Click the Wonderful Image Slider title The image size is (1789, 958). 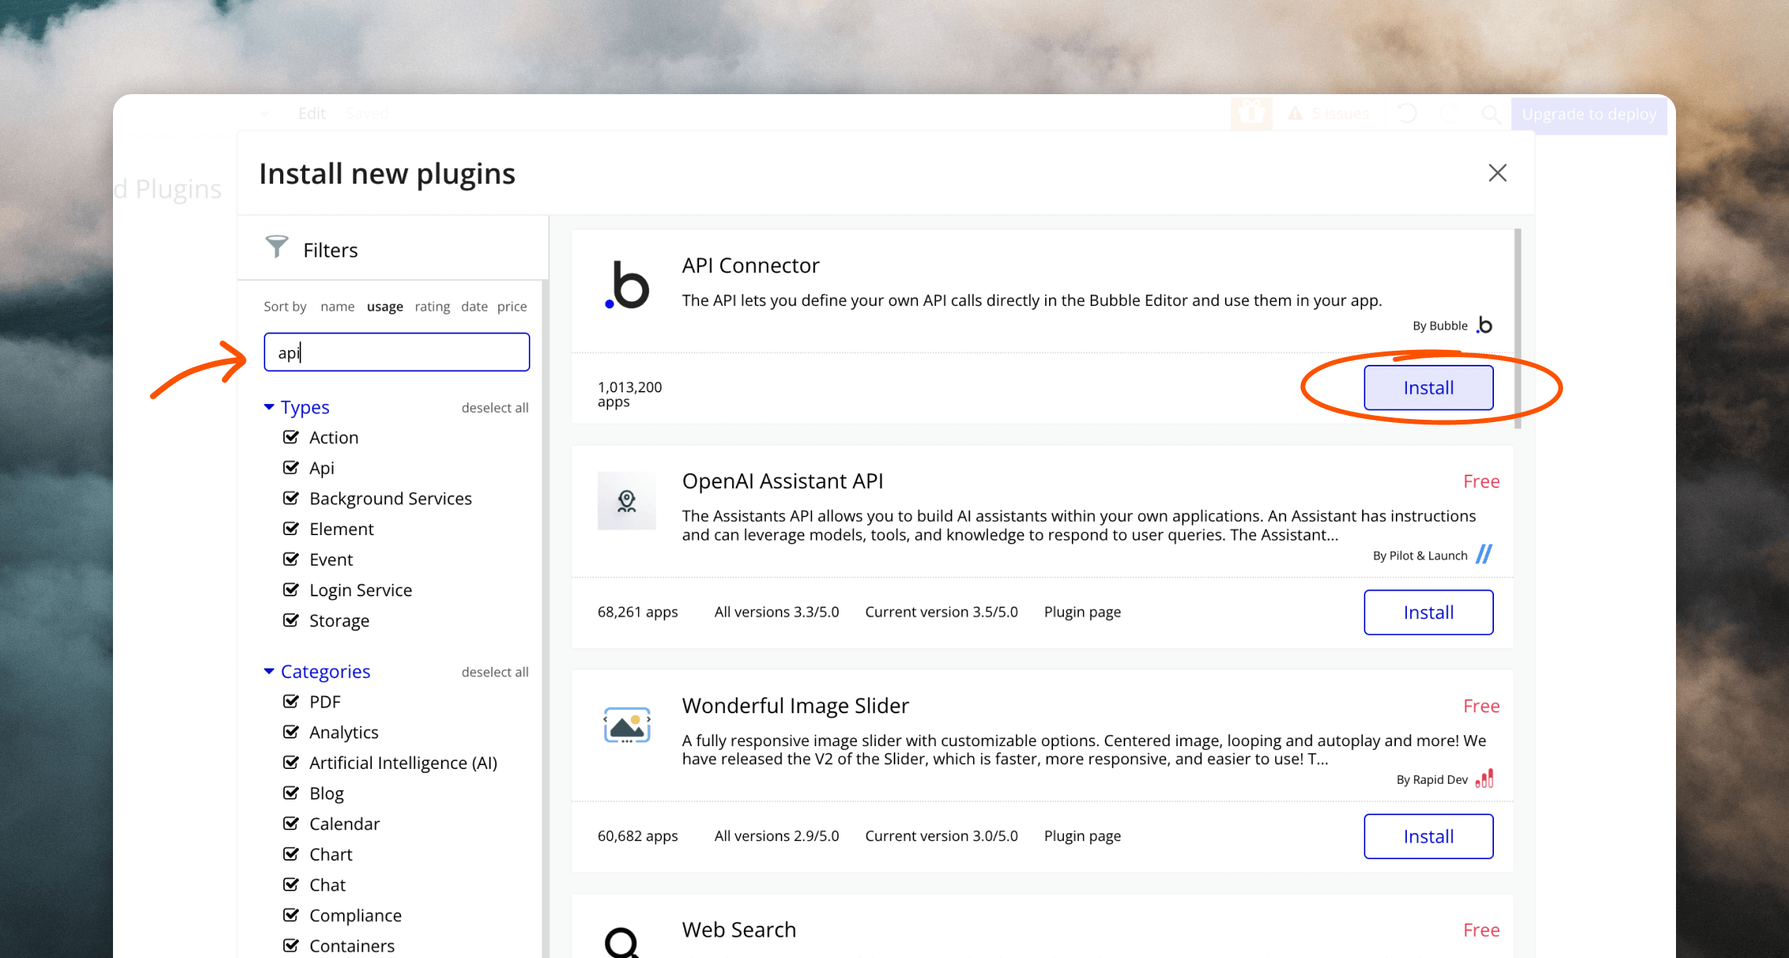click(x=795, y=705)
